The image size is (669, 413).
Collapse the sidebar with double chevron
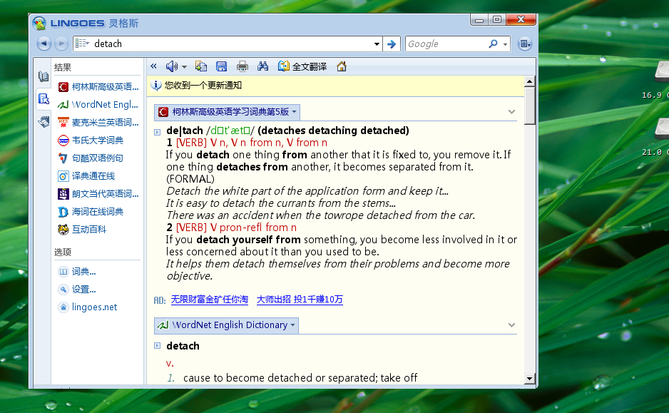(153, 66)
